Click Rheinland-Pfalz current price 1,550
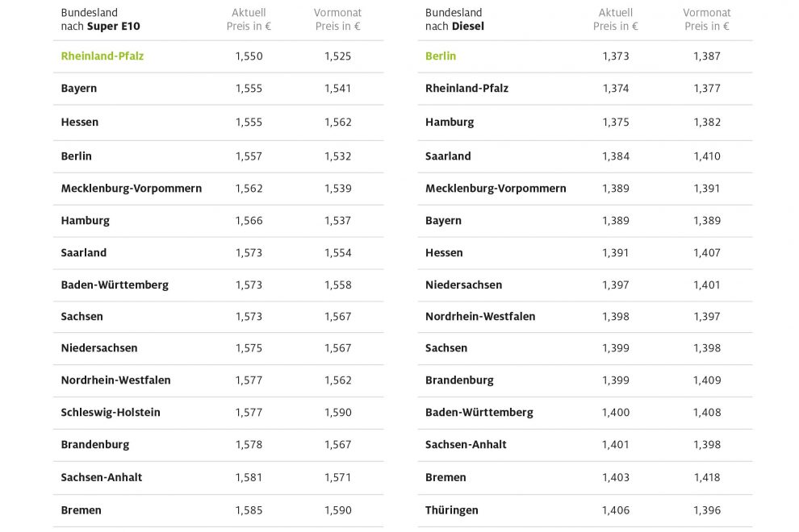Screen dimensions: 799x532 (249, 56)
